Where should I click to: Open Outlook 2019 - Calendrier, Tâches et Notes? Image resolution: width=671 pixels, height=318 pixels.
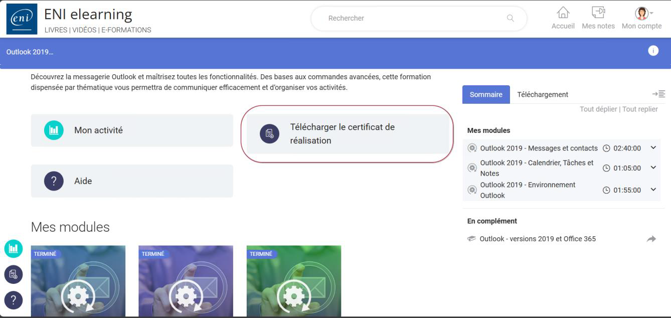pos(537,168)
